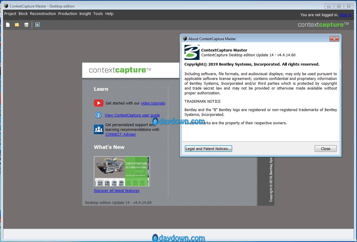
Task: Click the blue question mark help icon
Action: (98, 115)
